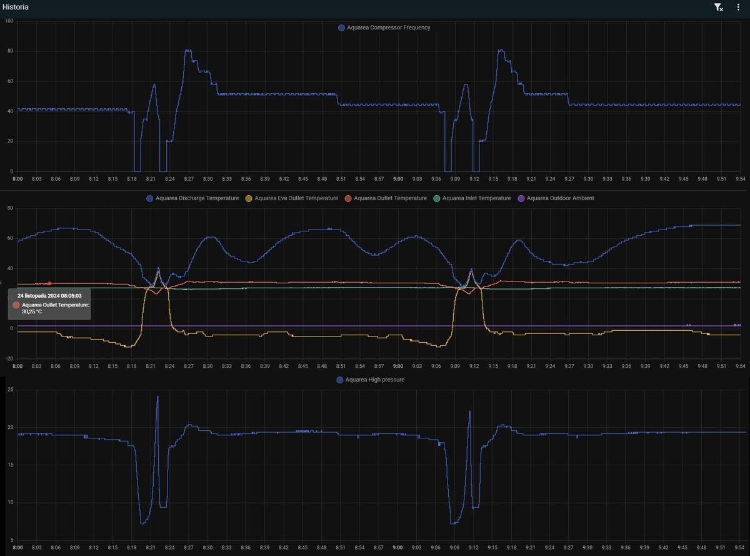Click the Aquarea High pressure legend label
The width and height of the screenshot is (750, 556).
point(375,380)
